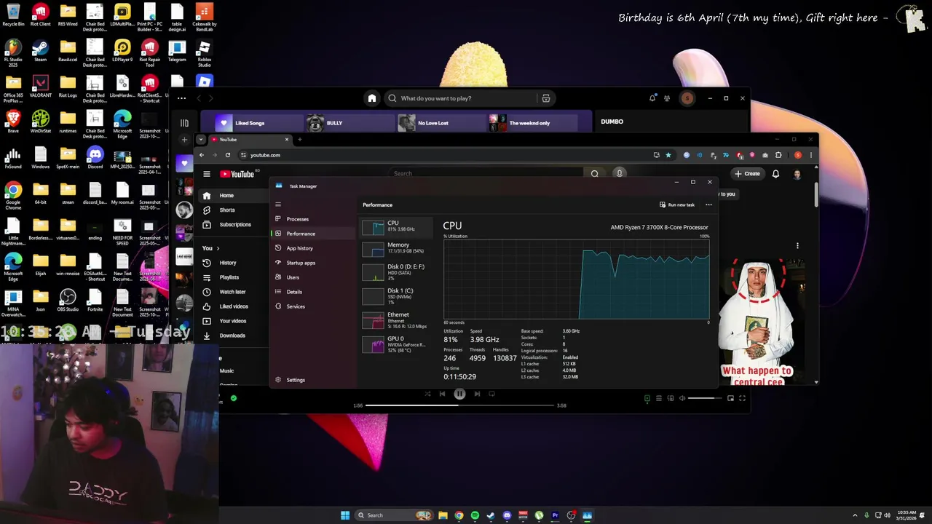Image resolution: width=932 pixels, height=524 pixels.
Task: Skip to next track in Spotify
Action: coord(477,394)
